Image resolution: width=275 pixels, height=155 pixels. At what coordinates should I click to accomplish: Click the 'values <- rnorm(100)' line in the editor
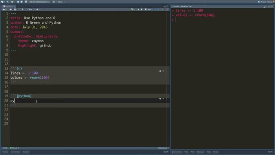[30, 77]
